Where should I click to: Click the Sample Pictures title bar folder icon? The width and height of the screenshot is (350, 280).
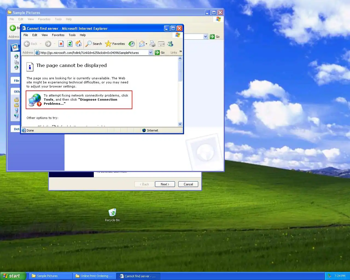10,12
